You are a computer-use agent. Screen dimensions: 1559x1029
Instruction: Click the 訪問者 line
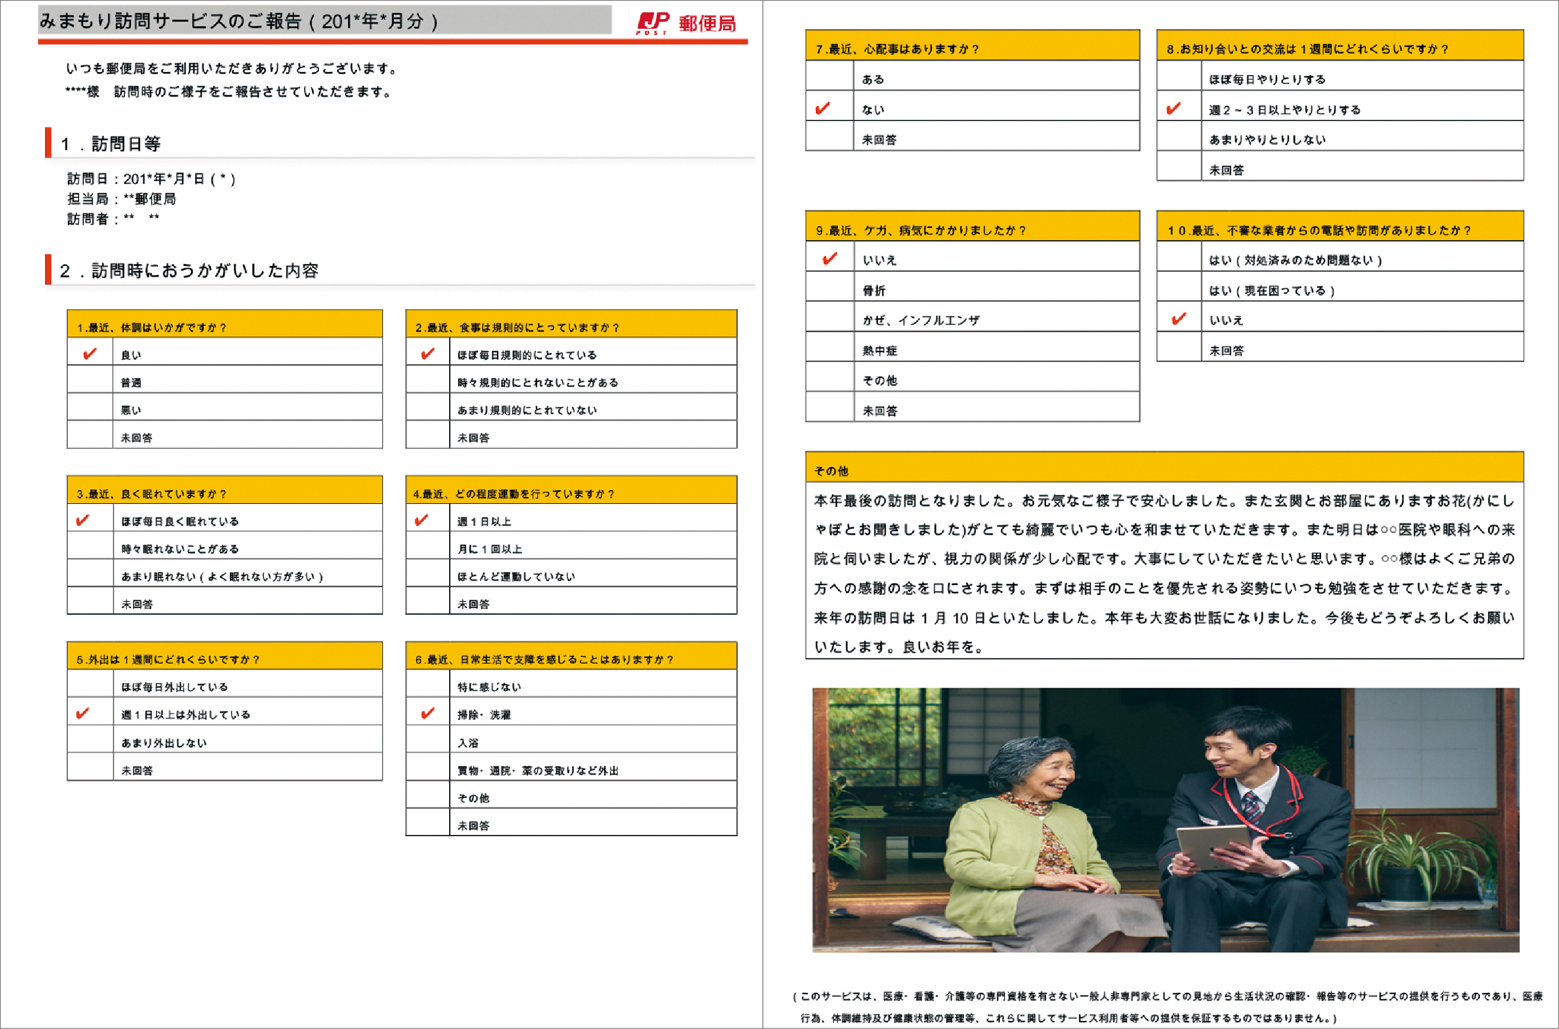tap(113, 219)
